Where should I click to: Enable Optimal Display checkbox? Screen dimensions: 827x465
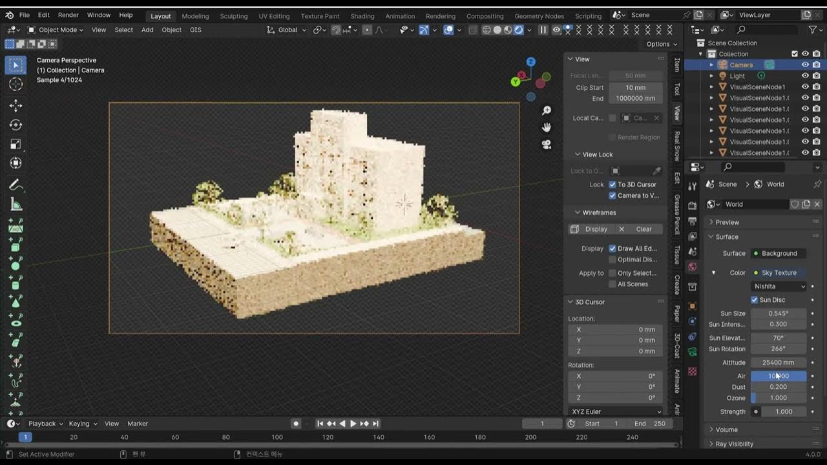[612, 260]
